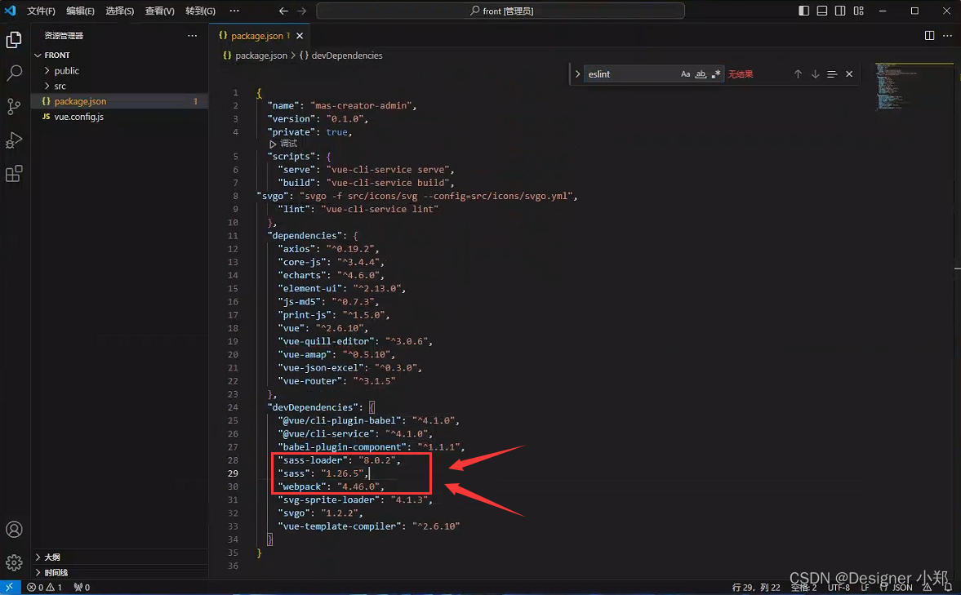
Task: Open the Accounts menu icon
Action: (x=14, y=530)
